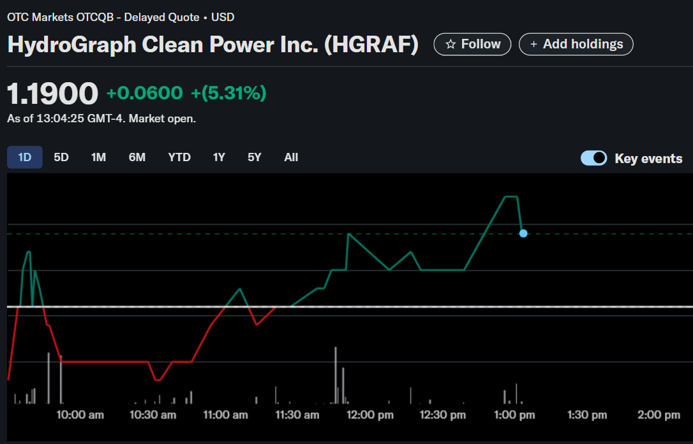Show the 1M chart range
693x444 pixels.
click(x=98, y=157)
